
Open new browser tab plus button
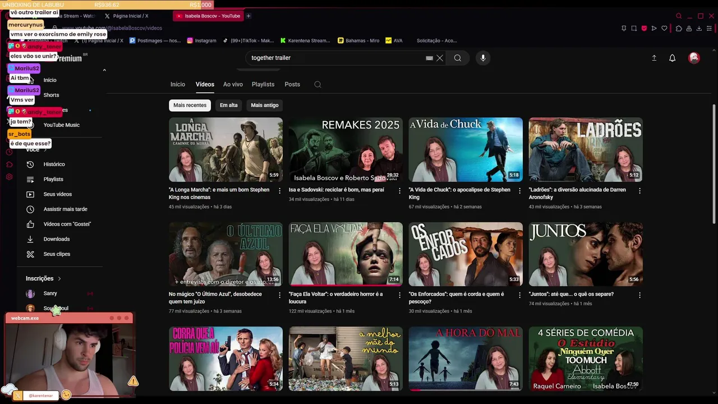click(x=248, y=16)
